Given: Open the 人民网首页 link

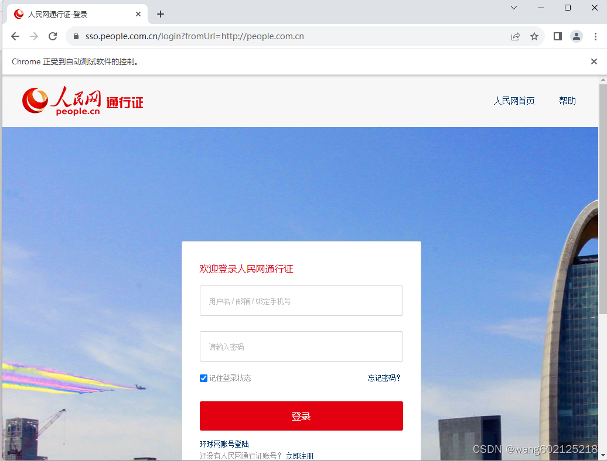Looking at the screenshot, I should [x=514, y=101].
